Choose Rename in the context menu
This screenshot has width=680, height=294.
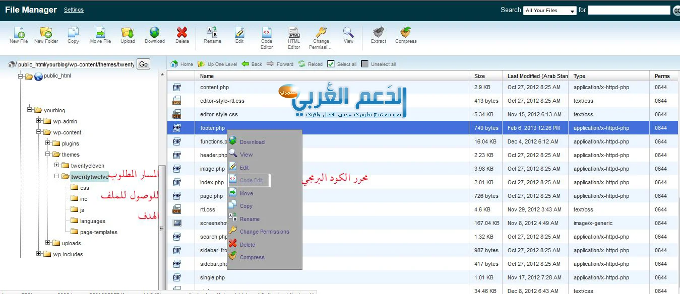250,219
